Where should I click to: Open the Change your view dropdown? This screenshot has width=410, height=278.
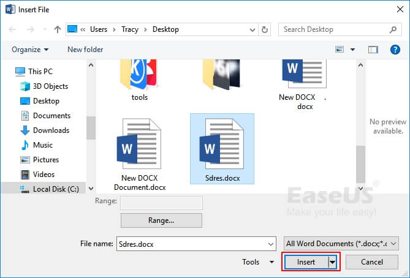[x=353, y=50]
